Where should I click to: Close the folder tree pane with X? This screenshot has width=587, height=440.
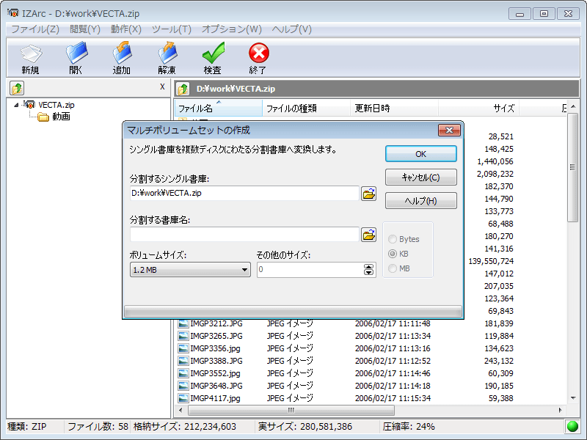point(162,87)
